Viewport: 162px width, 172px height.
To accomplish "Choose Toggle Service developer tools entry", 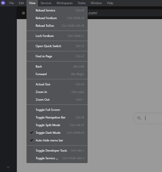I will pyautogui.click(x=57, y=158).
